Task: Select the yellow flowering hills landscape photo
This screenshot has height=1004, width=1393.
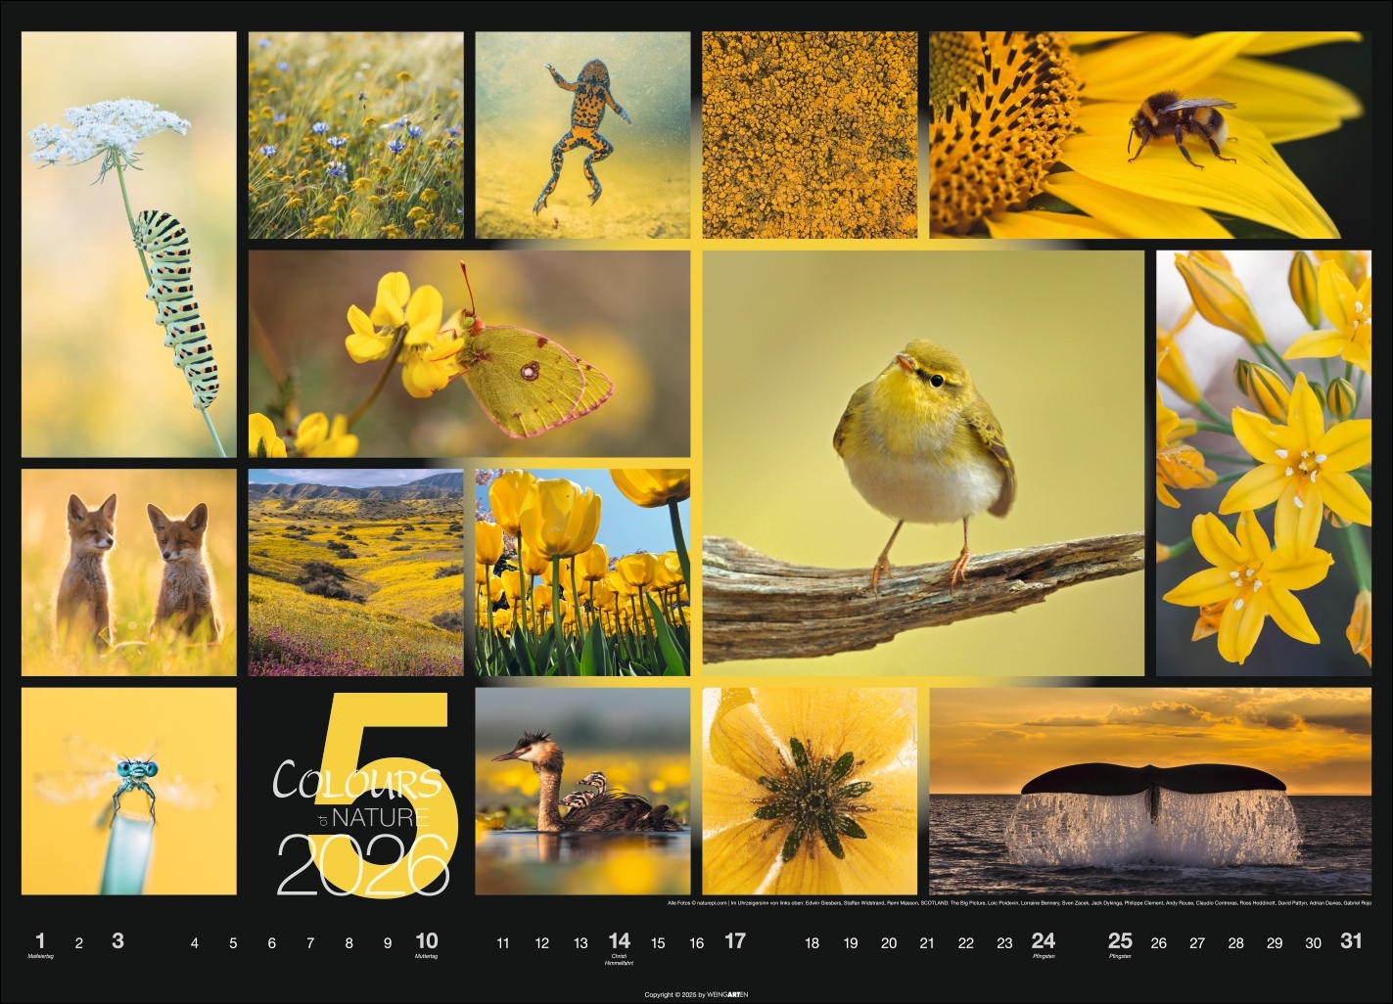Action: click(x=356, y=572)
